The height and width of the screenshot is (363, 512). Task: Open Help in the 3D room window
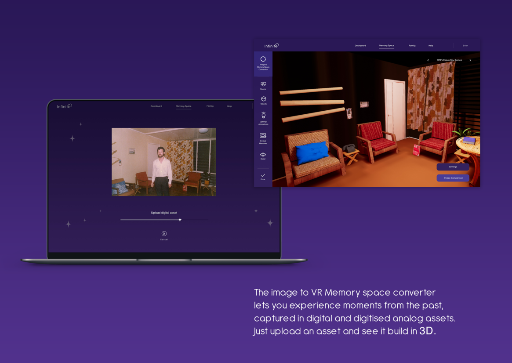[x=431, y=46]
